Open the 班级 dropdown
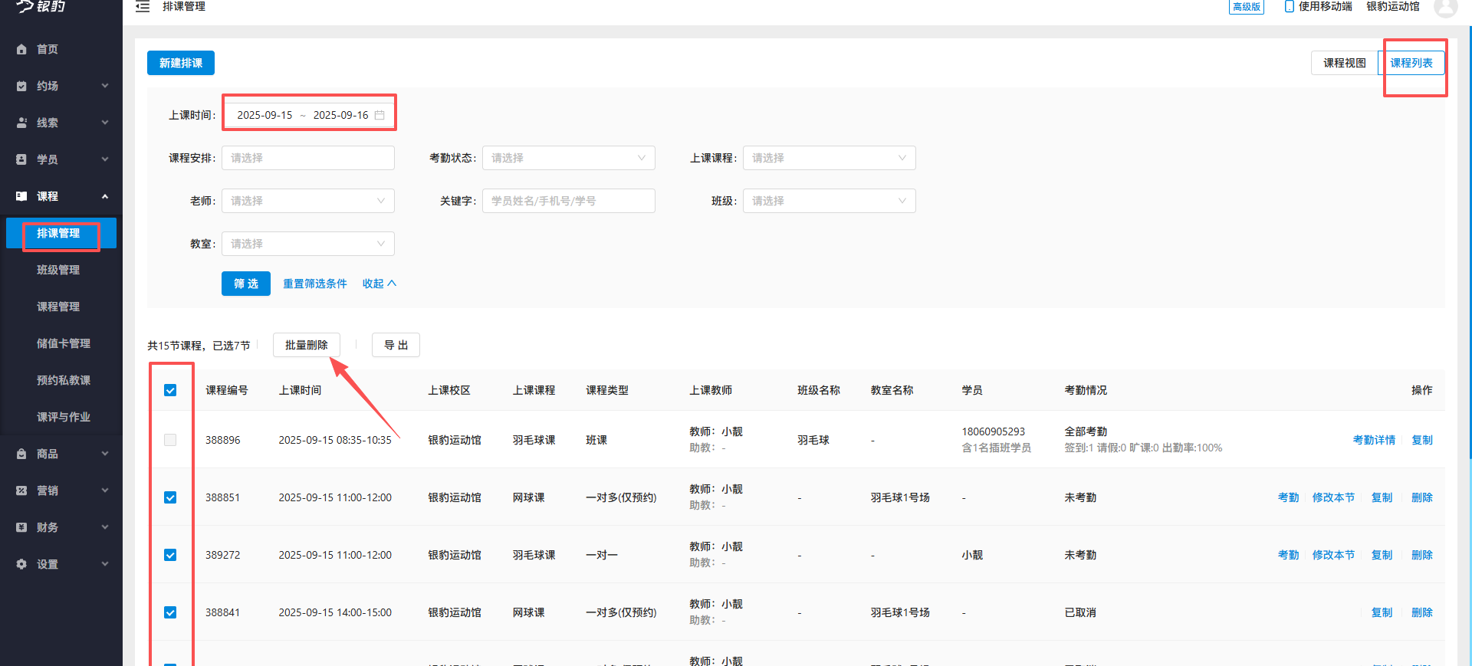 pos(830,201)
